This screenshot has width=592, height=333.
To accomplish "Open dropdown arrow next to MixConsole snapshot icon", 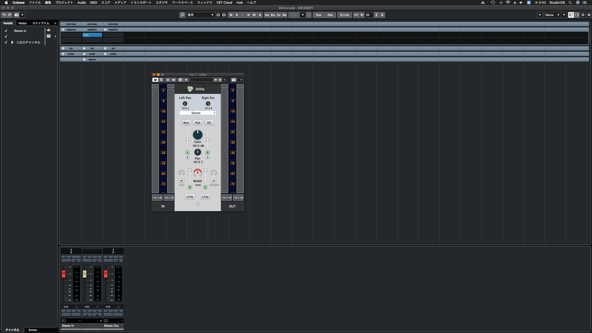I will [x=22, y=15].
